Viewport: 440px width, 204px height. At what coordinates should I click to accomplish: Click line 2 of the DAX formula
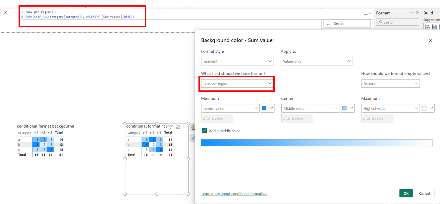pyautogui.click(x=80, y=17)
